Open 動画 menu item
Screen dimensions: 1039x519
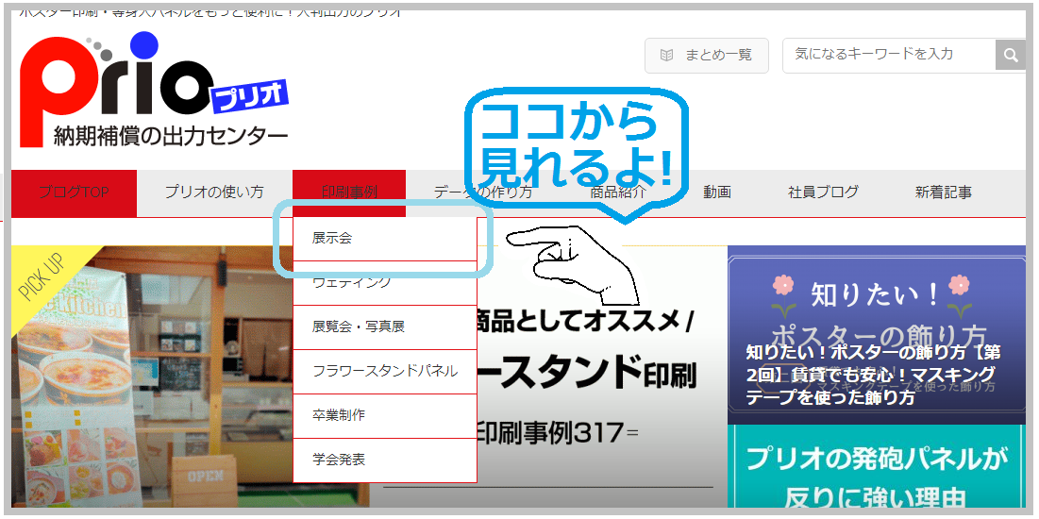(x=717, y=193)
